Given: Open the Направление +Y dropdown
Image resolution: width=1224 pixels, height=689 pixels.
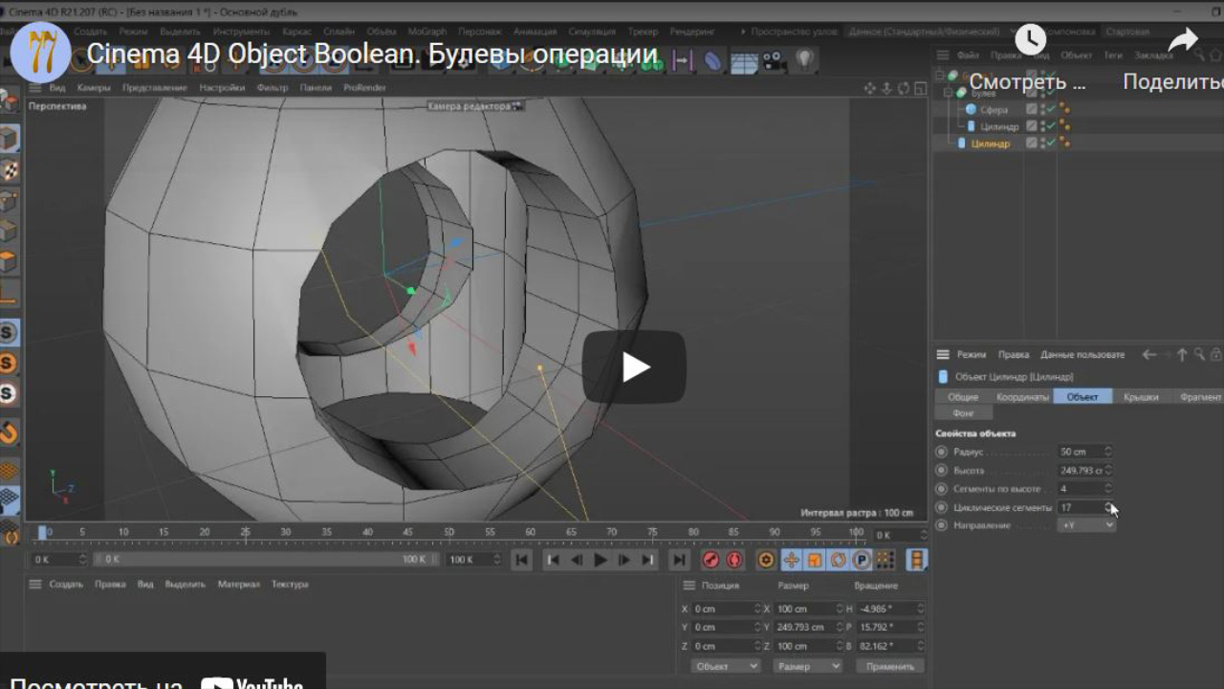Looking at the screenshot, I should pyautogui.click(x=1085, y=524).
